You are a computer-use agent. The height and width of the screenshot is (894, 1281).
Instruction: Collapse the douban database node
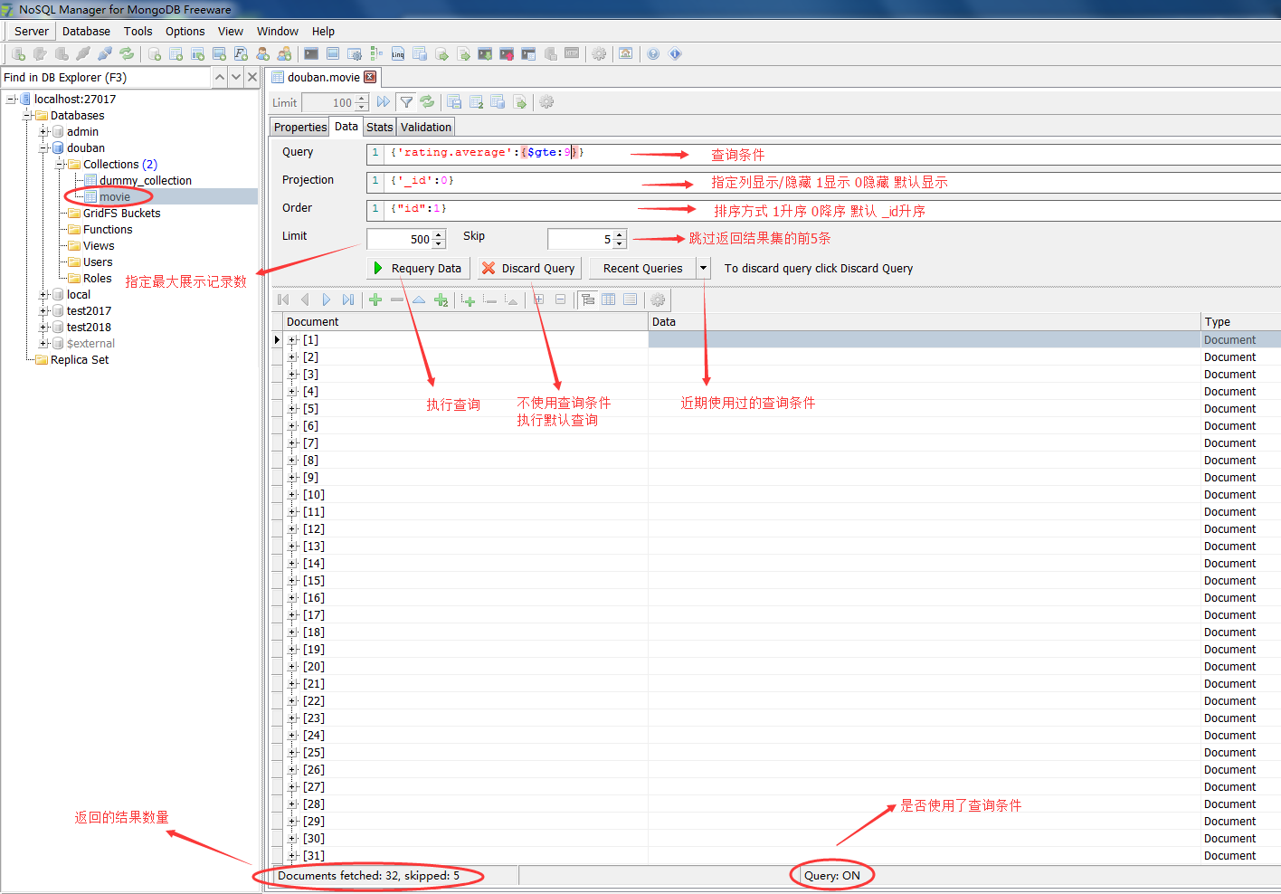click(x=43, y=147)
